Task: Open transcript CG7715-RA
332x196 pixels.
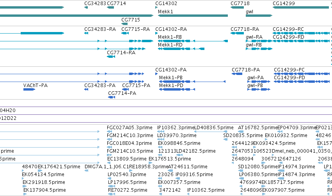Action: pos(135,29)
